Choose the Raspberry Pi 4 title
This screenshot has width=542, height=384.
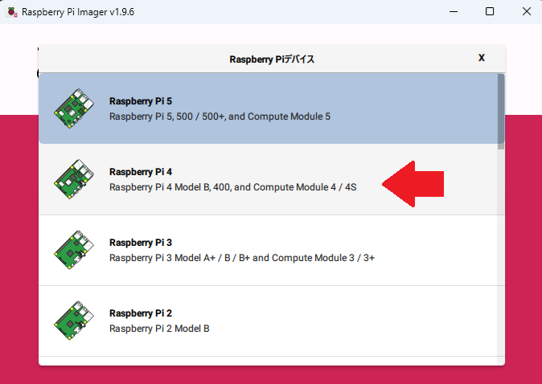tap(141, 172)
